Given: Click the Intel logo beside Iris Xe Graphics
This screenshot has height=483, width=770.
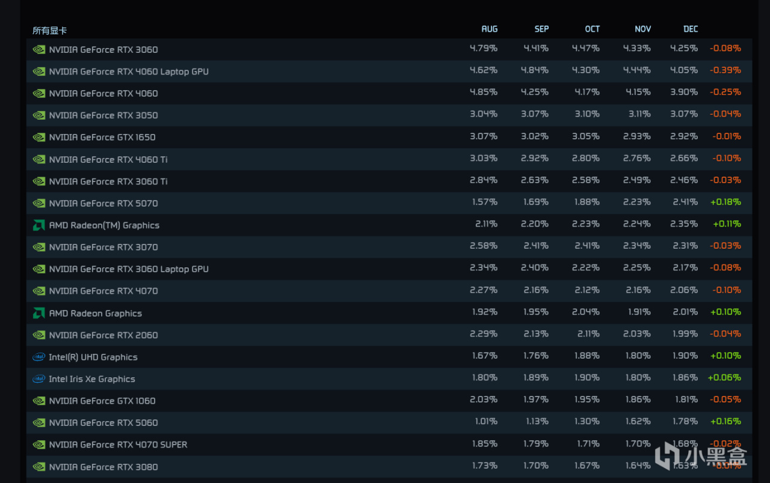Looking at the screenshot, I should click(x=38, y=379).
